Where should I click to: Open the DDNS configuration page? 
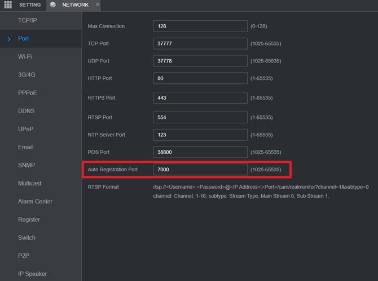[26, 111]
